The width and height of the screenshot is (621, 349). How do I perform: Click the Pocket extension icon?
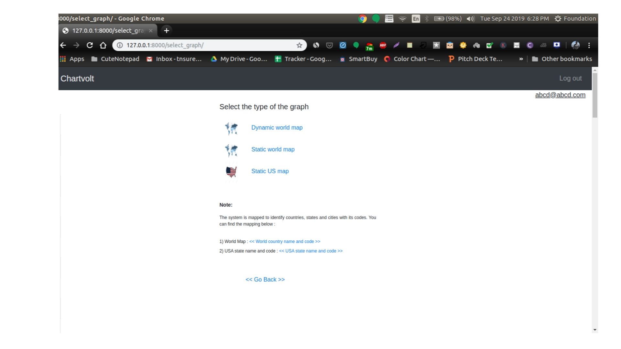pos(329,45)
